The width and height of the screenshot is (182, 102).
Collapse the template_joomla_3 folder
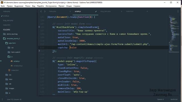click(x=13, y=39)
